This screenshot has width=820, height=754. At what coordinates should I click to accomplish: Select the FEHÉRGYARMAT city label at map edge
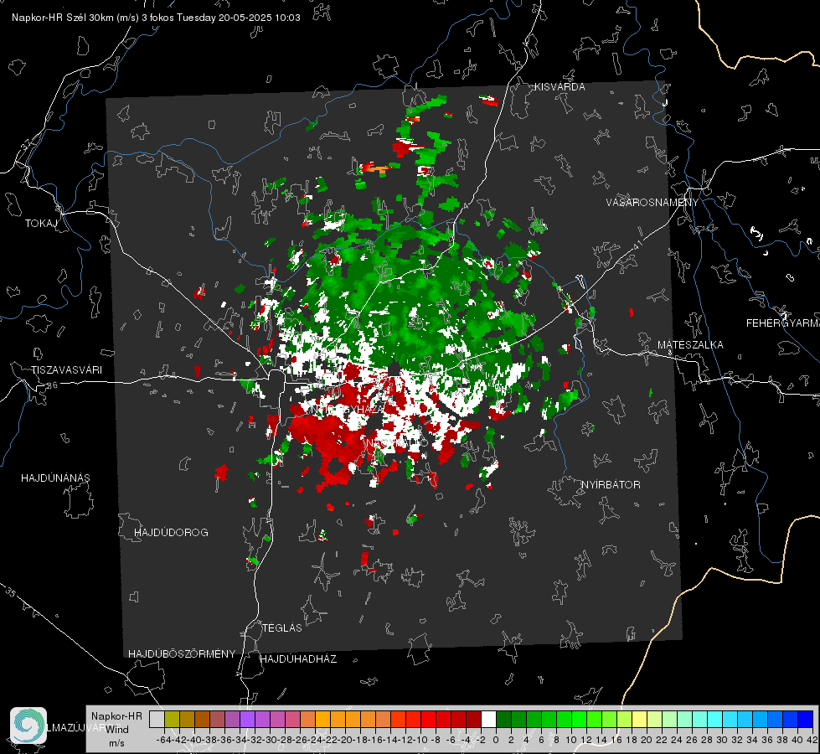(783, 323)
